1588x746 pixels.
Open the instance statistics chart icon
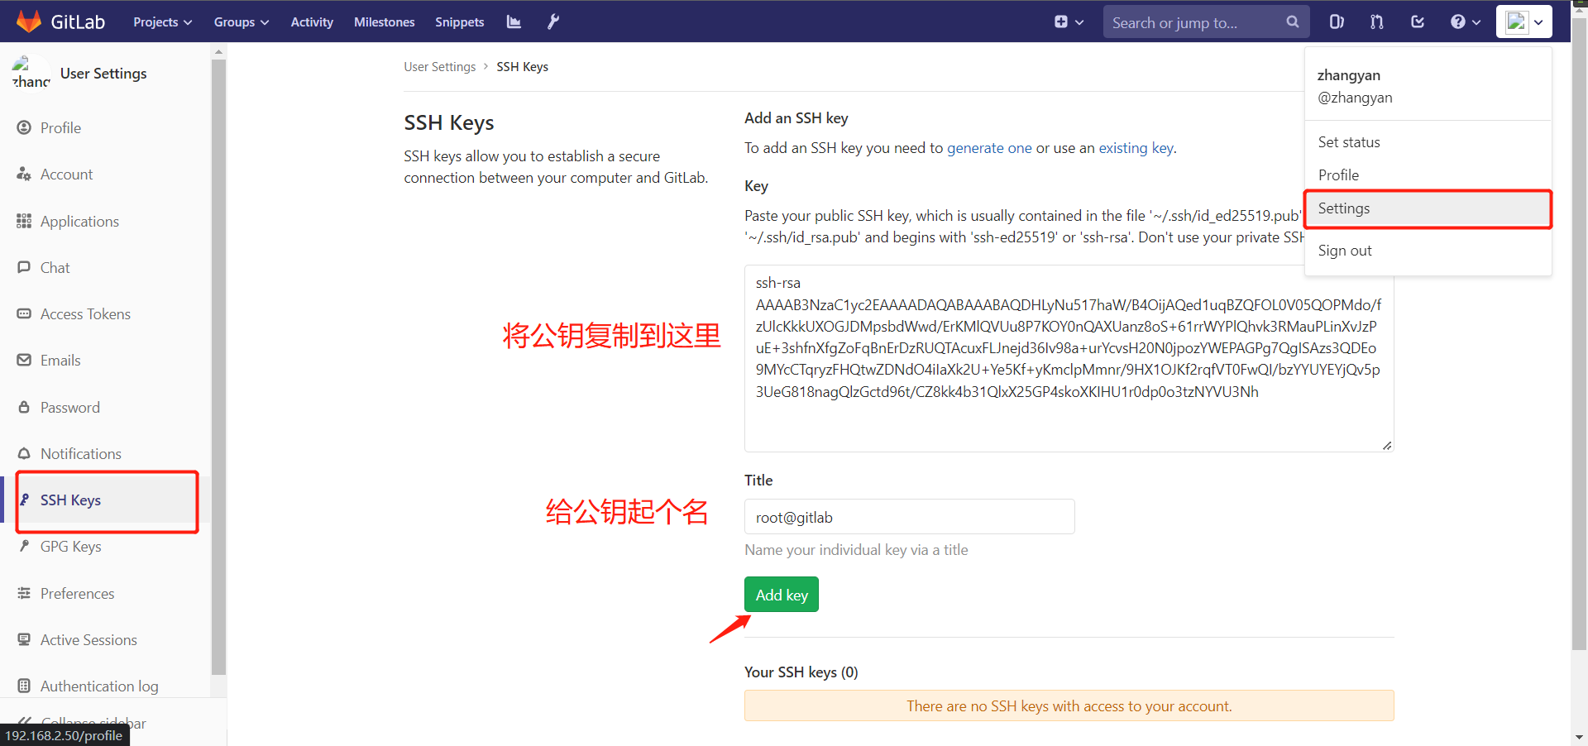[x=514, y=22]
